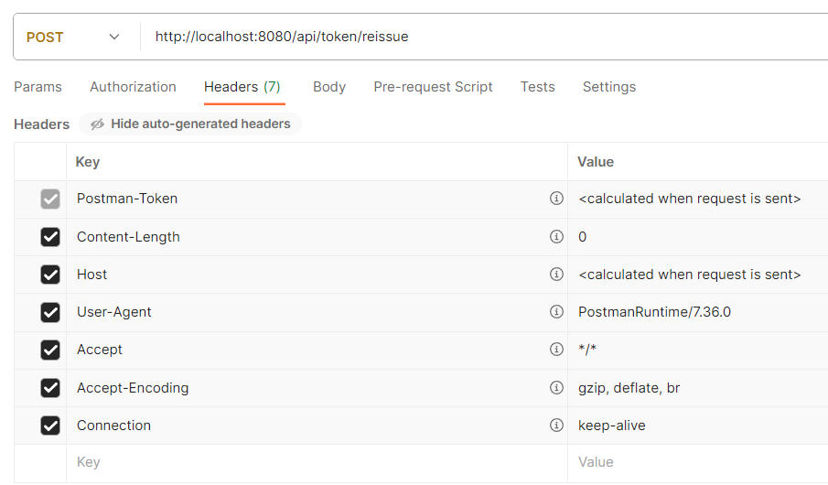Image resolution: width=828 pixels, height=485 pixels.
Task: Click info icon for Postman-Token header
Action: 556,199
